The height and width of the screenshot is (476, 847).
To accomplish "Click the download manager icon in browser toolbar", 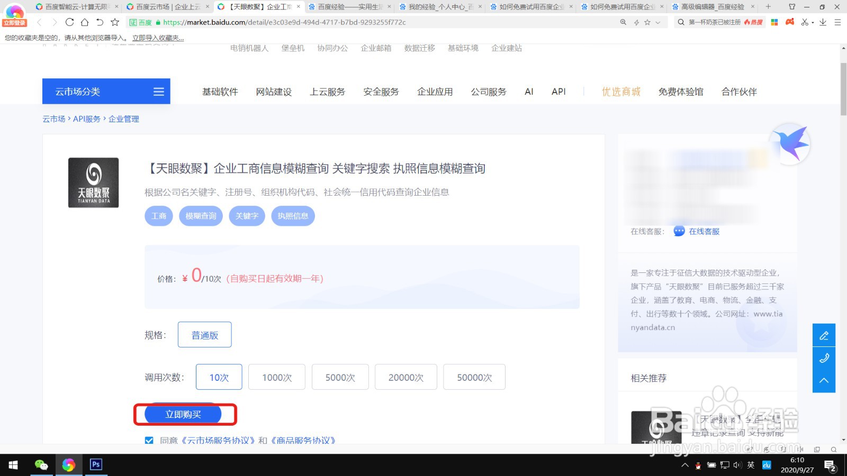I will coord(822,22).
